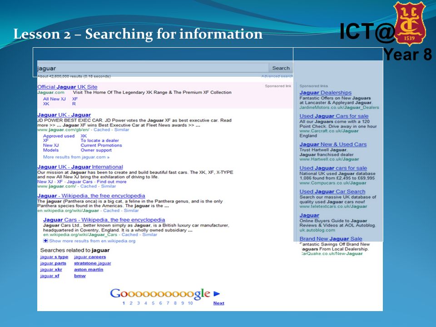Open Used Jaguar Car Search ad

[x=332, y=192]
